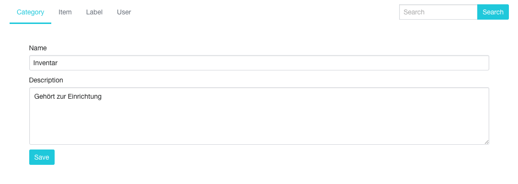Click the Save button
This screenshot has width=518, height=184.
click(x=42, y=157)
